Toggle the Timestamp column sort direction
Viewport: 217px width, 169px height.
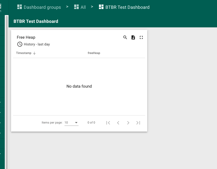pos(35,53)
